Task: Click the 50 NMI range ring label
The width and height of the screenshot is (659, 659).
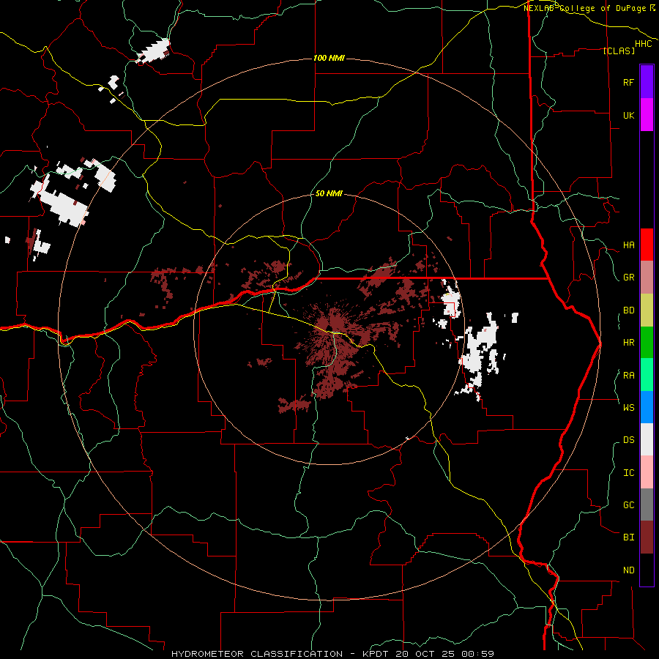Action: coord(329,193)
